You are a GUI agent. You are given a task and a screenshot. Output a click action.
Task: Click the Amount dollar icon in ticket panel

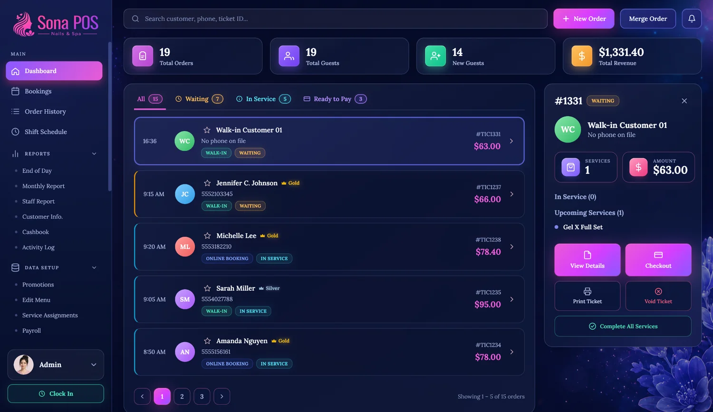pos(638,167)
